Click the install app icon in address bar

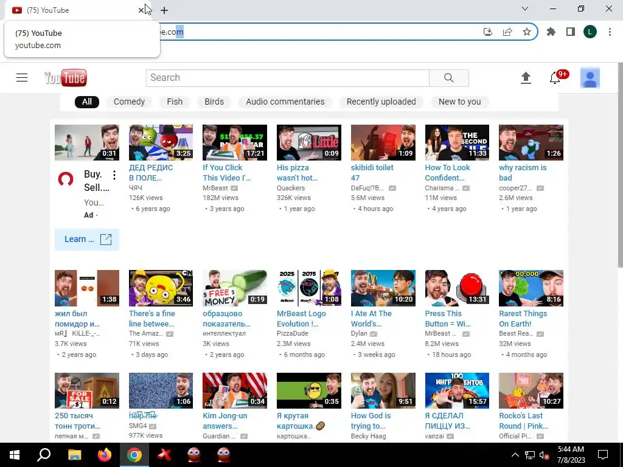point(488,32)
